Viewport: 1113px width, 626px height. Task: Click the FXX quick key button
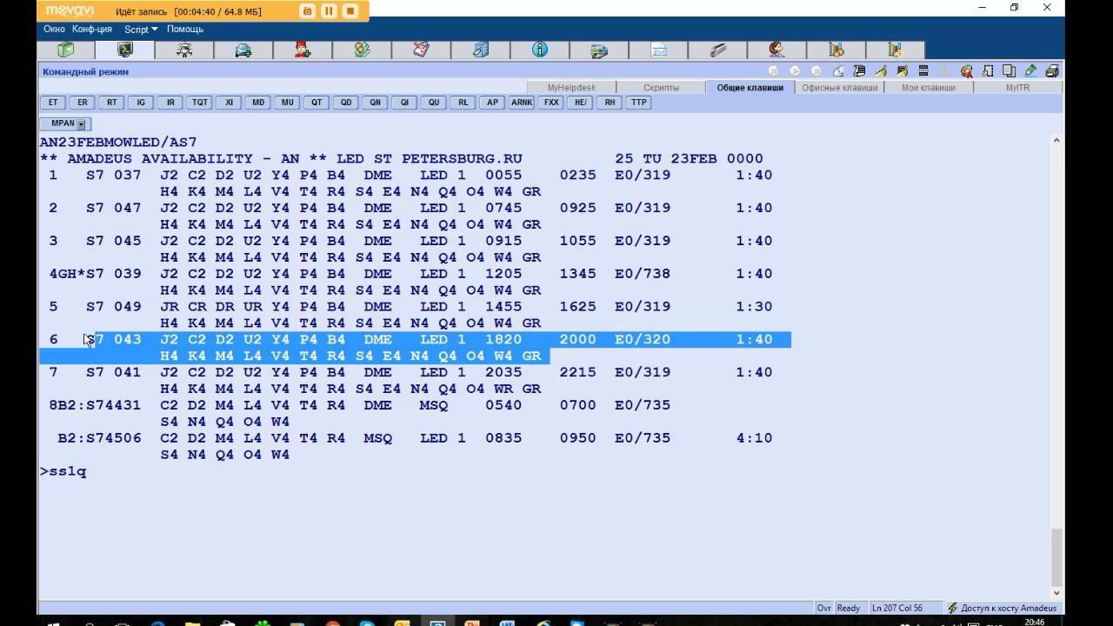click(x=551, y=103)
